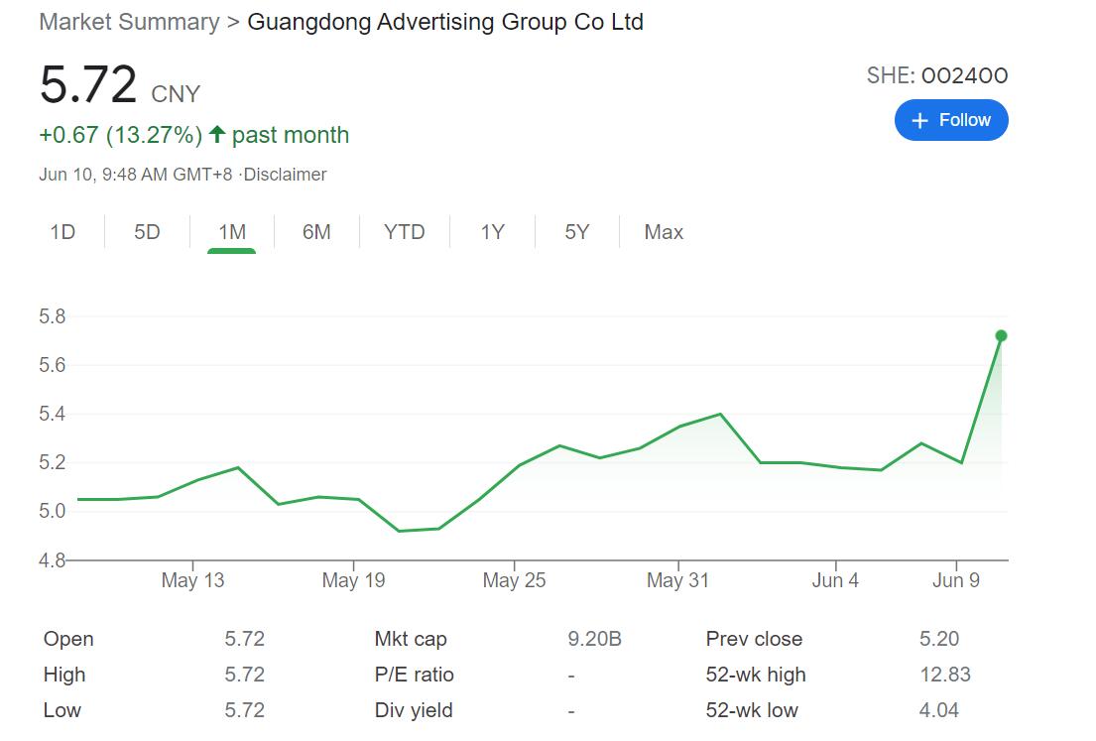The image size is (1096, 741).
Task: Click the latest price dot on chart
Action: [1001, 336]
